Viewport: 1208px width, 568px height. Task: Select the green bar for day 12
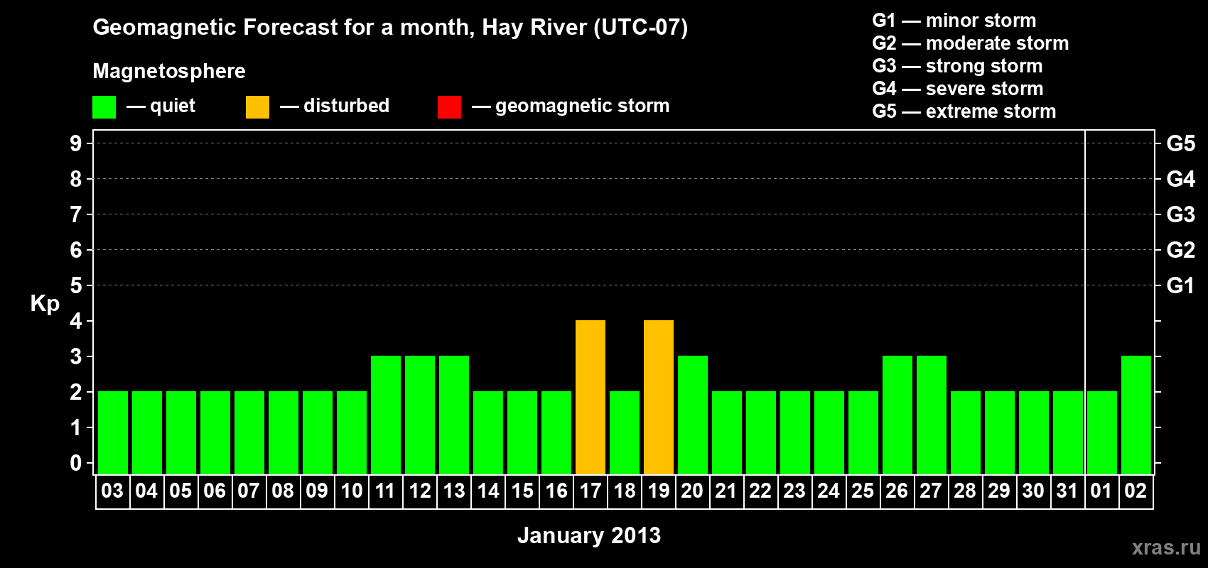pos(420,415)
